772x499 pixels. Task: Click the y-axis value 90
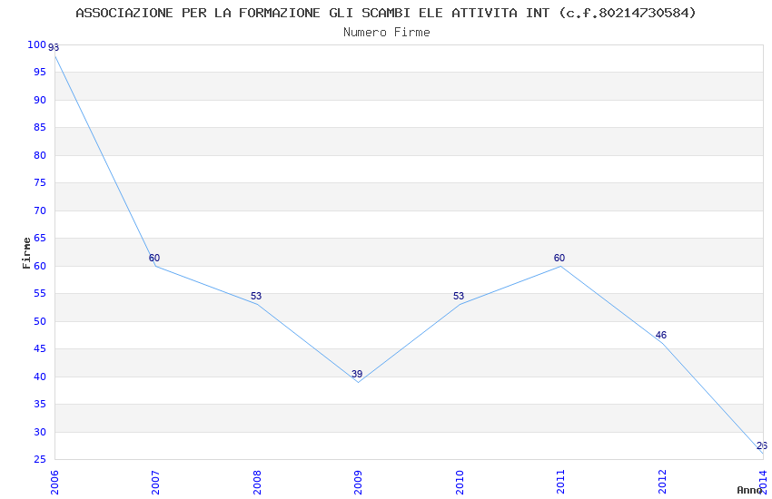[x=40, y=101]
